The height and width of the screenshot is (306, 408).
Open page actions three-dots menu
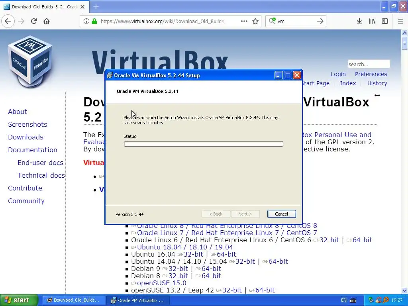[x=244, y=21]
